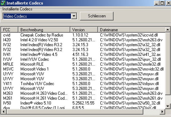Select the Y411 codec row

(x=83, y=83)
